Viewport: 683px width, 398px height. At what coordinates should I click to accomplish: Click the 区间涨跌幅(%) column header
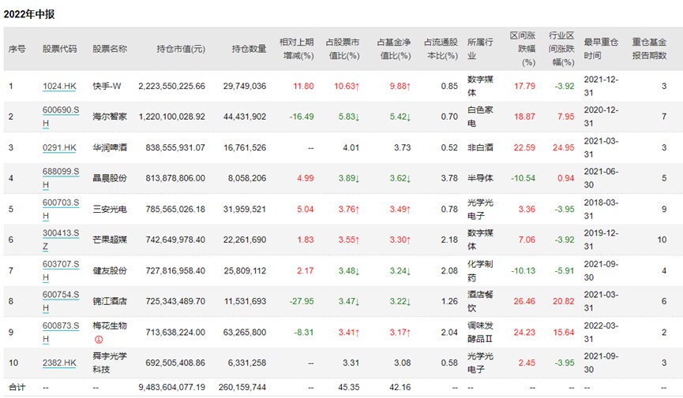click(524, 49)
